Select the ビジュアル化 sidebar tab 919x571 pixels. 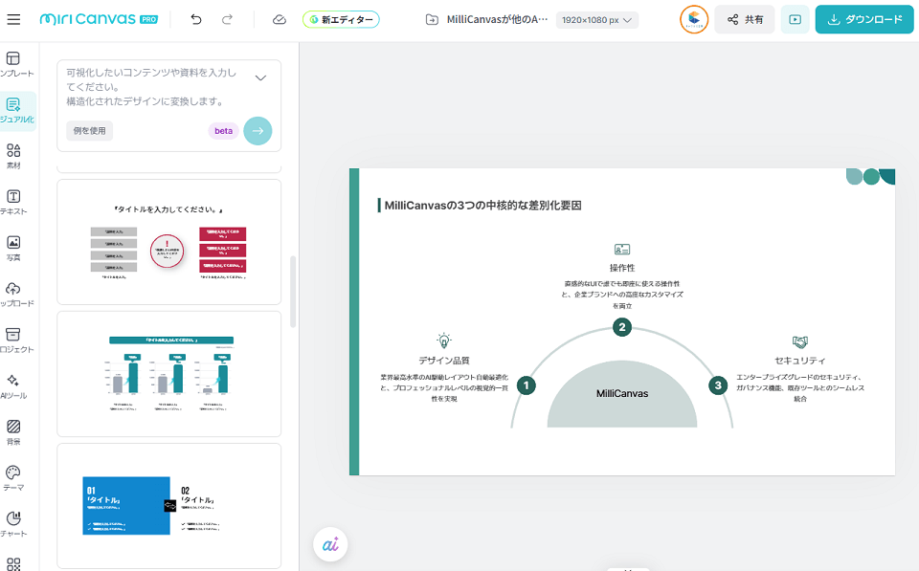(x=15, y=110)
